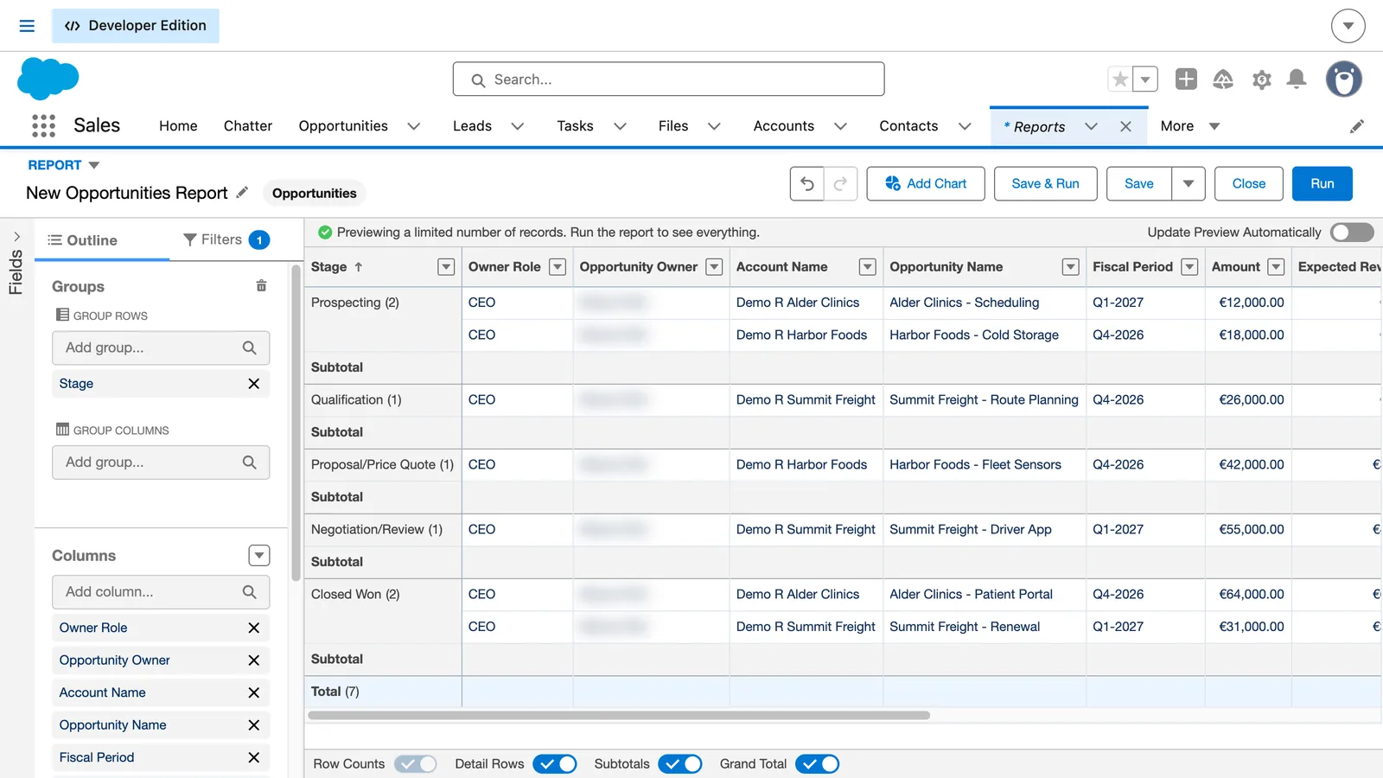Click the blue Run button
Image resolution: width=1383 pixels, height=778 pixels.
coord(1322,184)
